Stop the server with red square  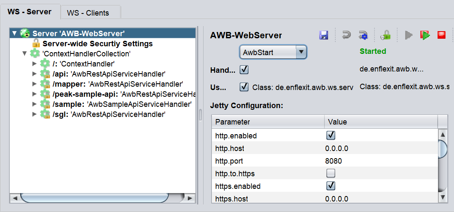click(x=441, y=35)
